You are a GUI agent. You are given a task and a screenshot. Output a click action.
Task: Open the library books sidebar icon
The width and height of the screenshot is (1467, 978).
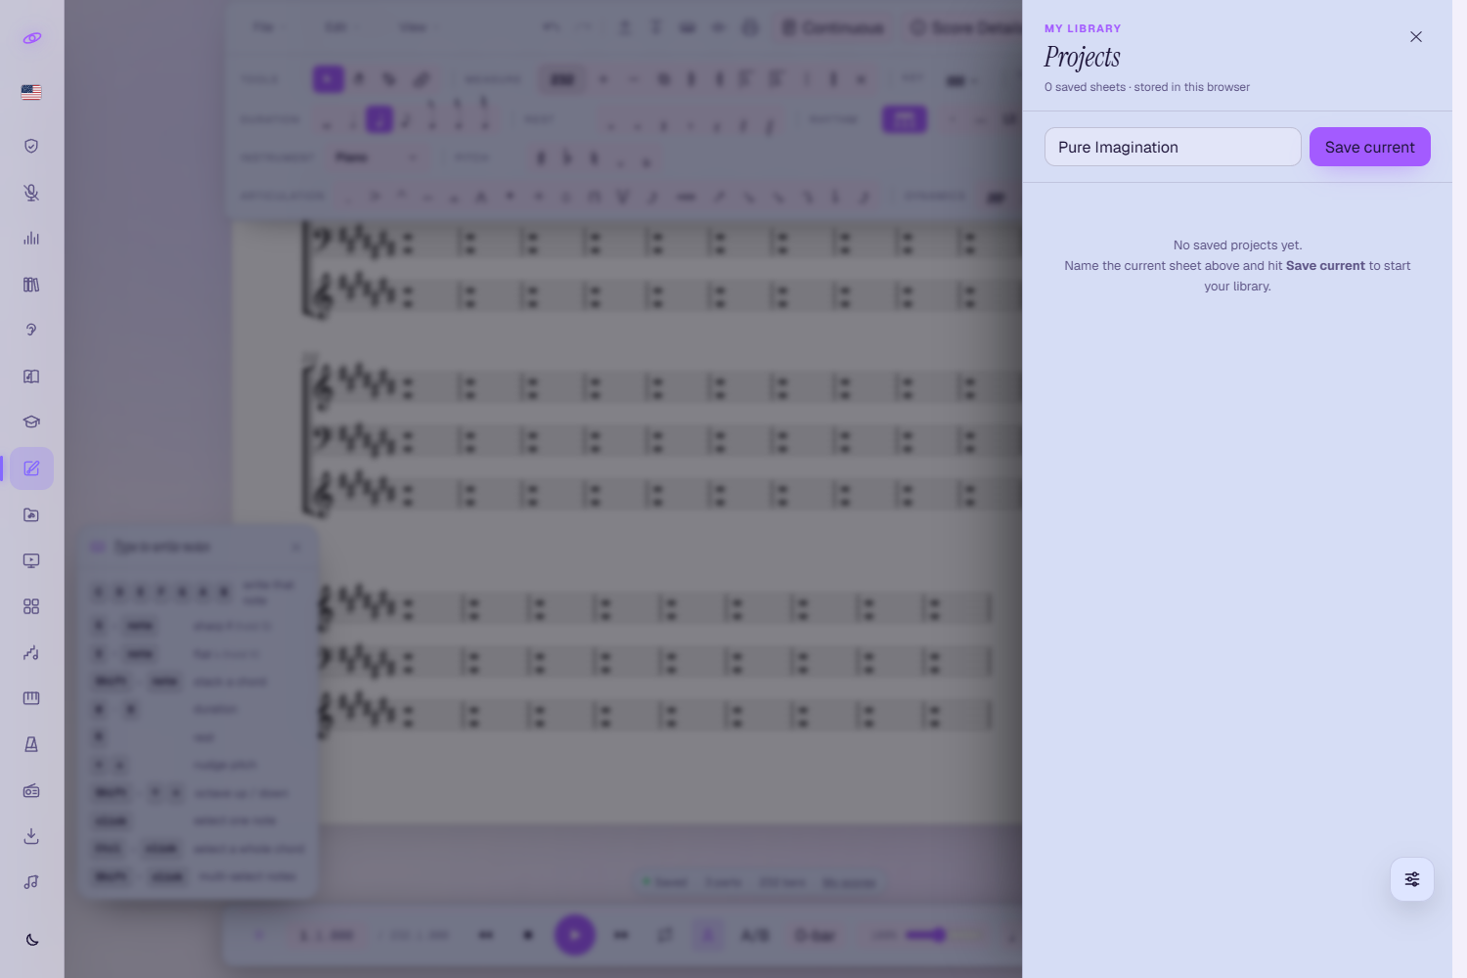[31, 285]
